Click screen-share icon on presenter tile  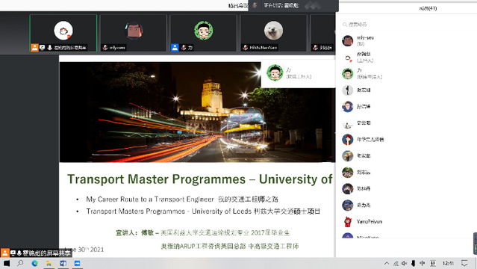pyautogui.click(x=42, y=48)
